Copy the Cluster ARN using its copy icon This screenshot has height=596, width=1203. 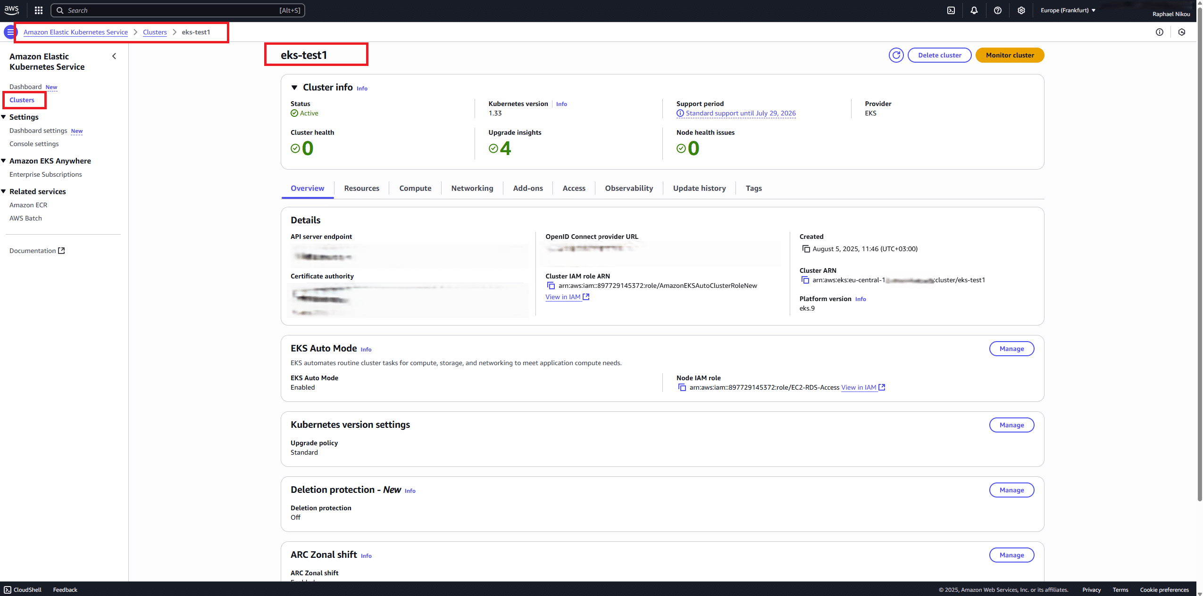pos(805,280)
